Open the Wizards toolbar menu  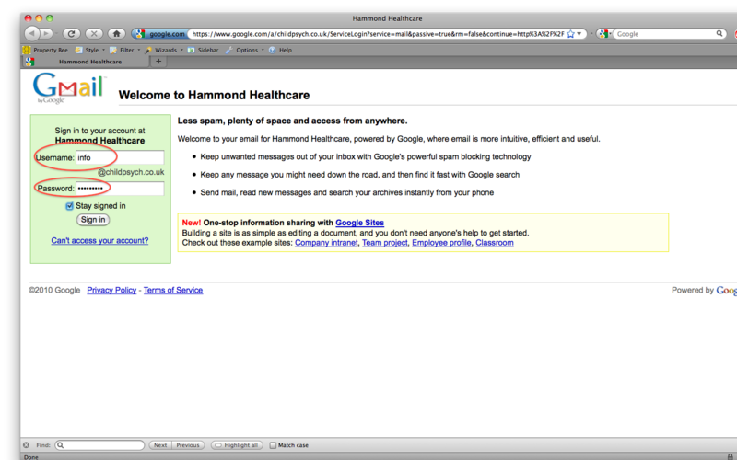(164, 50)
